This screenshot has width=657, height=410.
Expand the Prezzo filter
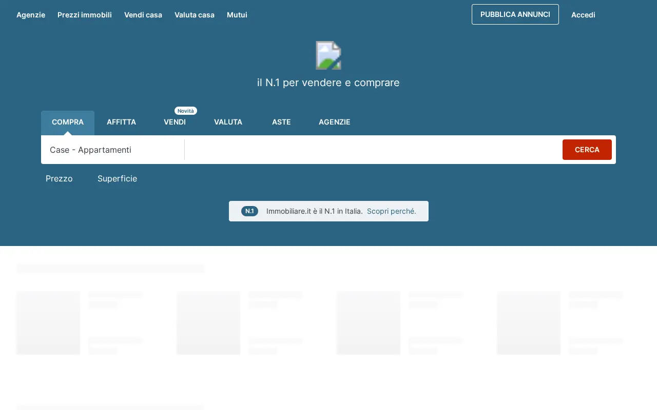59,178
